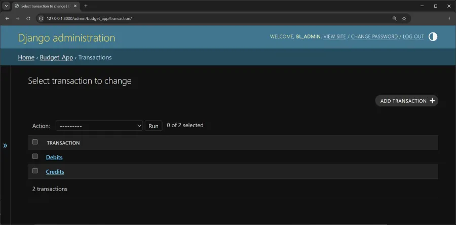The image size is (456, 225).
Task: Open the Action dropdown
Action: (x=99, y=126)
